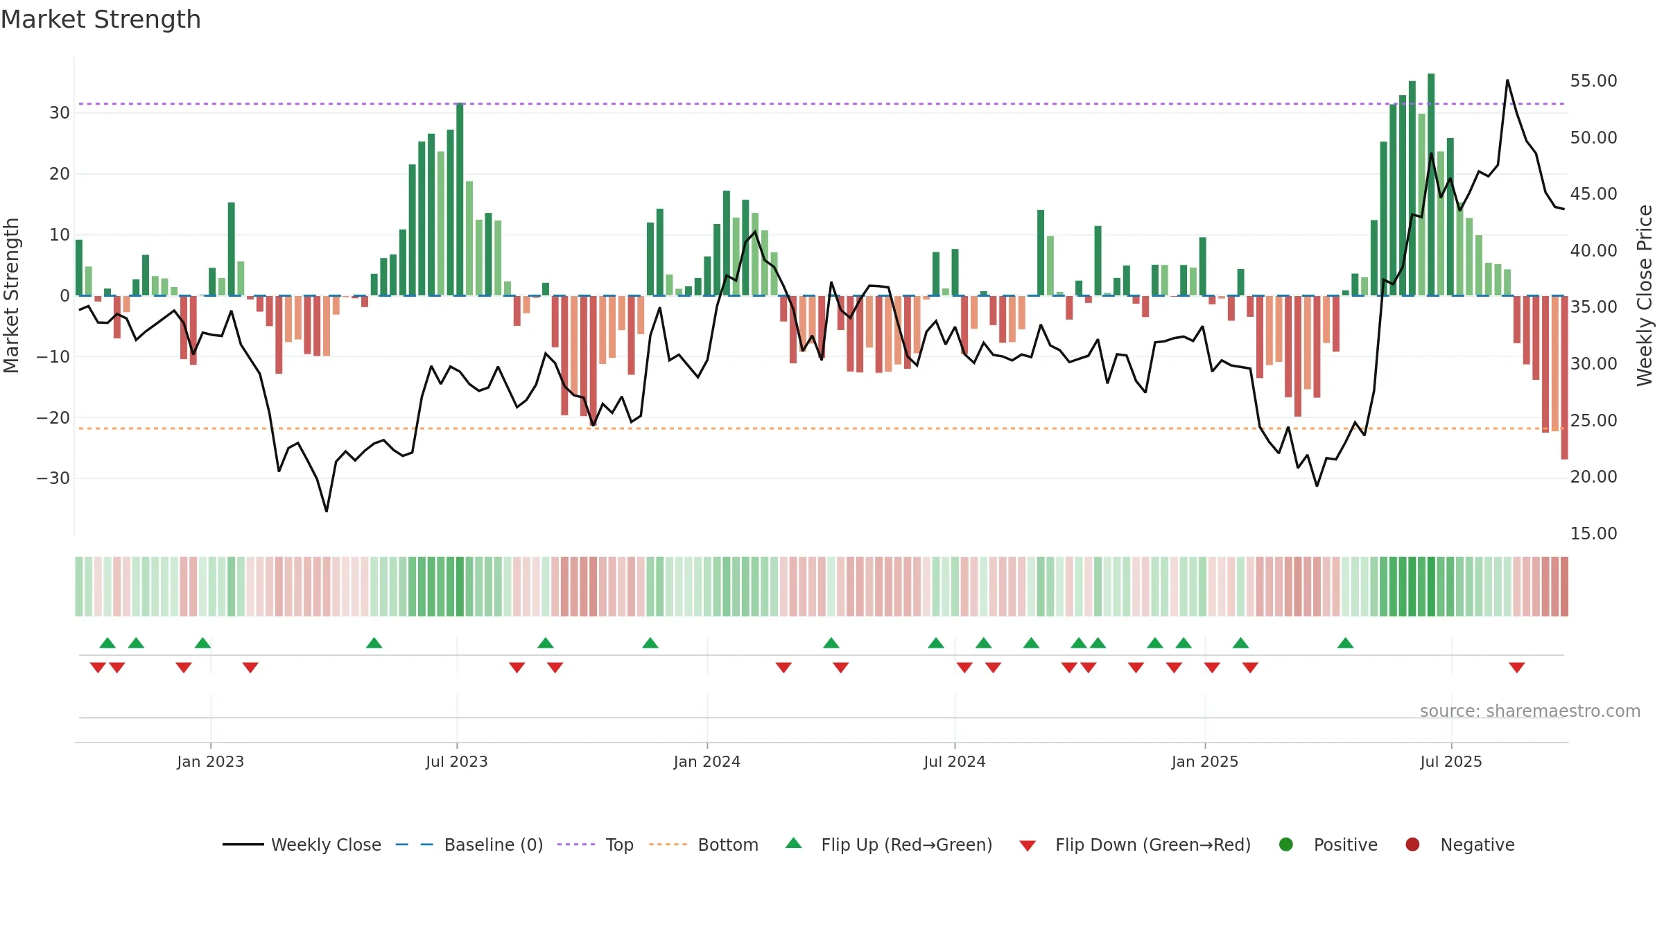1664x936 pixels.
Task: Click the Jan 2023 date axis label
Action: point(211,761)
